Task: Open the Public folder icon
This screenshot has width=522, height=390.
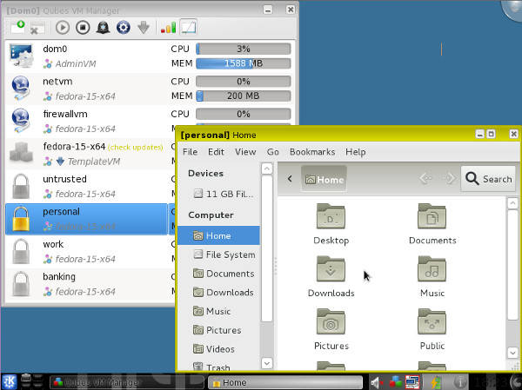Action: coord(432,321)
